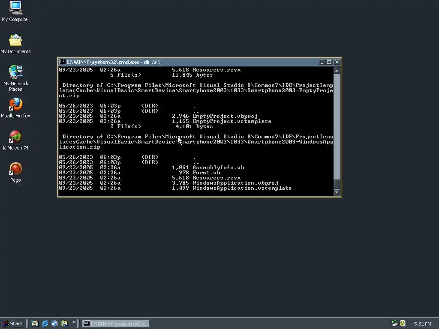Viewport: 439px width, 329px height.
Task: Click EmptyProject.vbproj in console output
Action: [225, 116]
